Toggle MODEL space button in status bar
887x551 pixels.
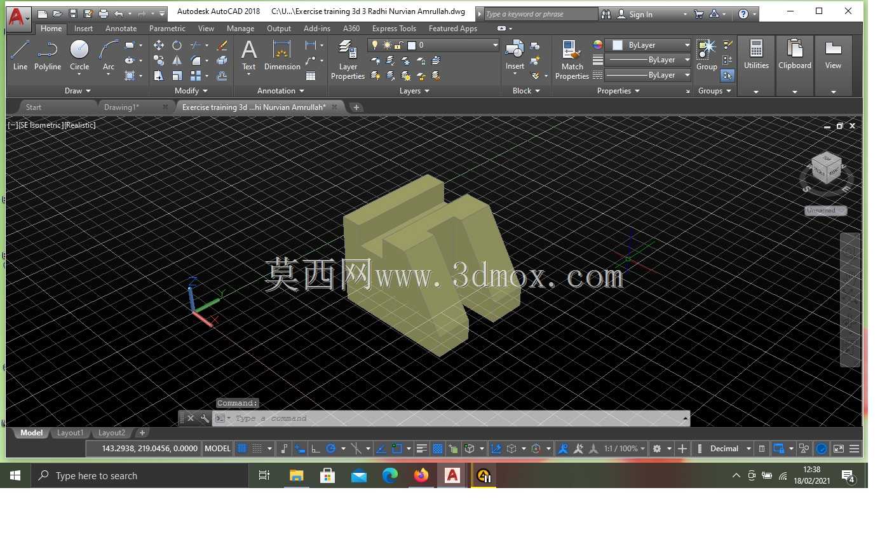point(217,449)
